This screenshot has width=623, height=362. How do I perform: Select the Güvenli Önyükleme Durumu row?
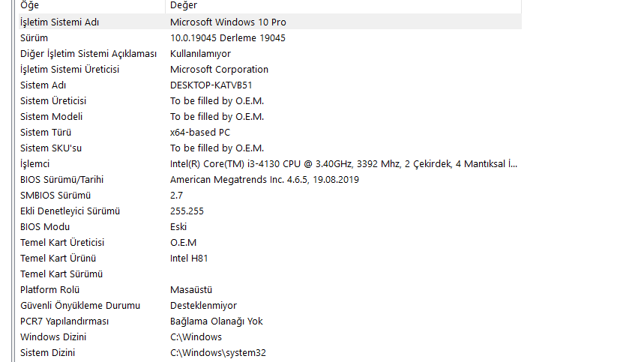click(x=80, y=305)
